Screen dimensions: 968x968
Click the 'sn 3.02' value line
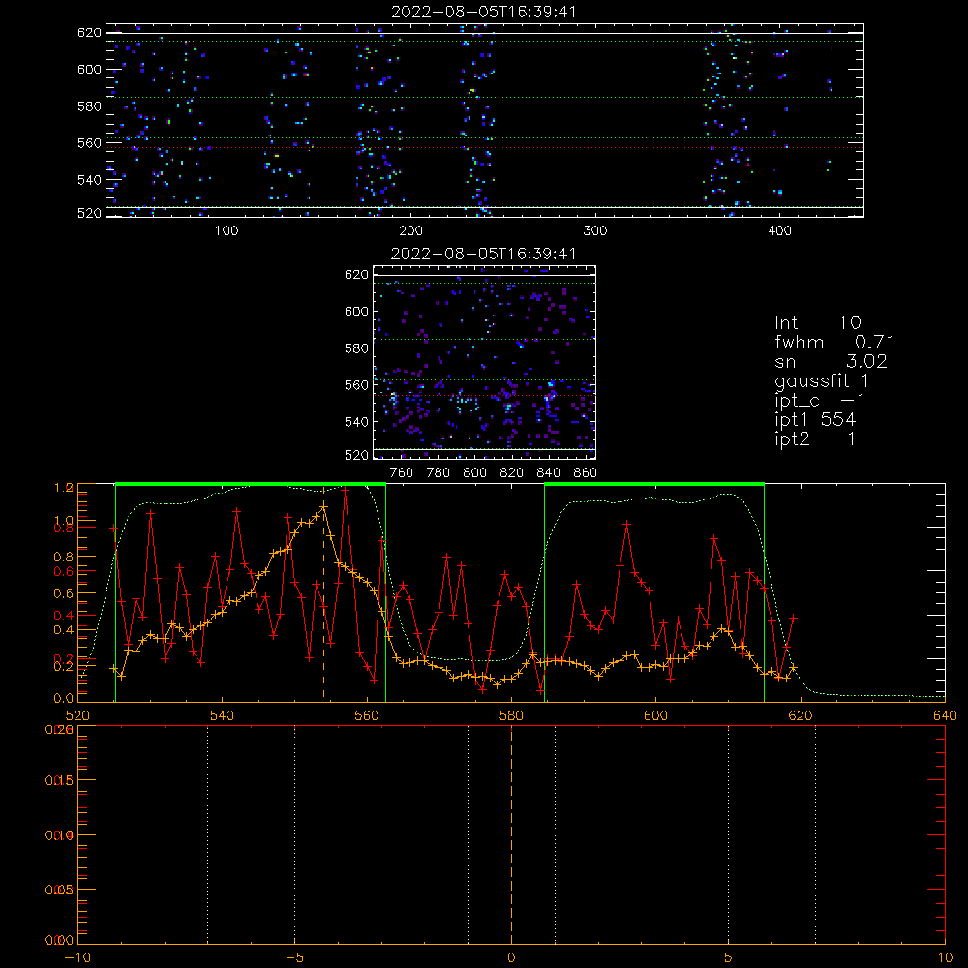coord(831,360)
